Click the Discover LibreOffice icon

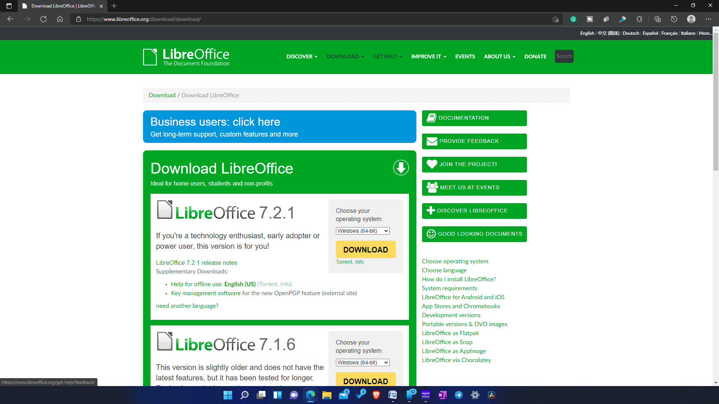pyautogui.click(x=431, y=211)
